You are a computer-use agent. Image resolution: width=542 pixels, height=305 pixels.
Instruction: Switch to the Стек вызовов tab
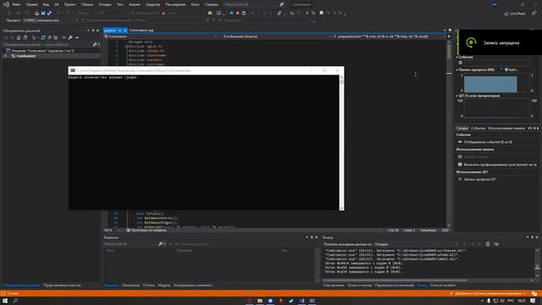(x=334, y=286)
